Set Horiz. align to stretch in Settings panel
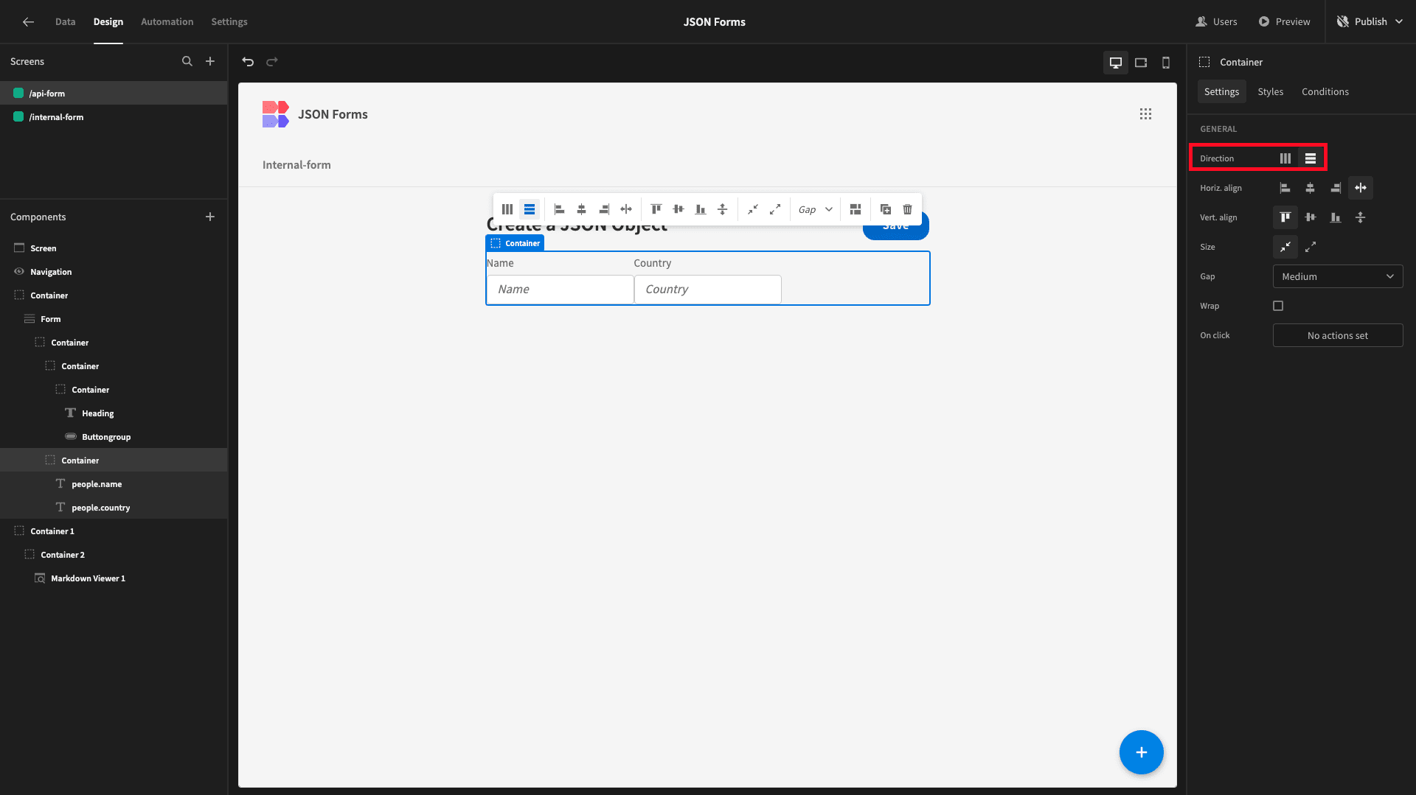1416x795 pixels. pyautogui.click(x=1361, y=188)
